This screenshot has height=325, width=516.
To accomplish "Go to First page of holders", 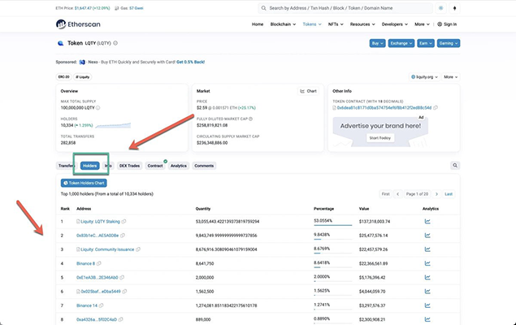I will tap(386, 194).
